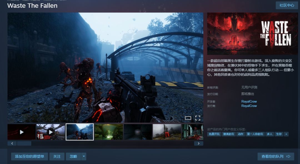Click the plus button to add tags
Viewport: 300px width, 164px height.
pos(286,134)
